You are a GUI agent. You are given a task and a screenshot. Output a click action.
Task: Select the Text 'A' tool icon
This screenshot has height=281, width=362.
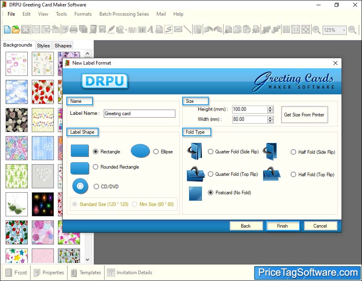pyautogui.click(x=150, y=30)
